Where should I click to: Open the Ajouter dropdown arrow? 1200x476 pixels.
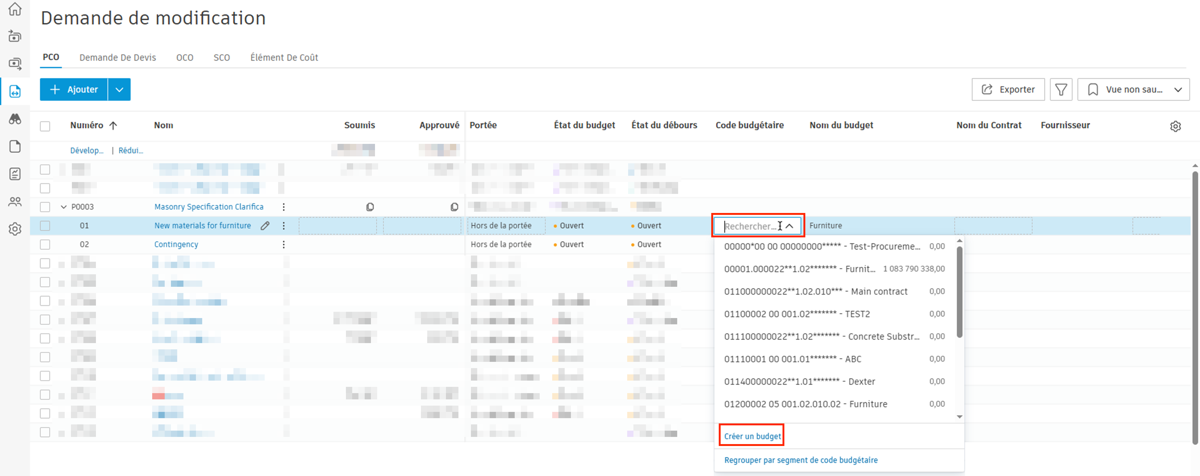point(119,89)
